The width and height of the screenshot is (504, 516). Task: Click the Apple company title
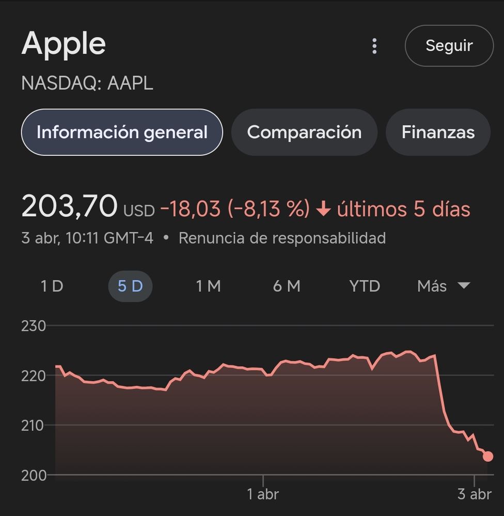tap(64, 44)
